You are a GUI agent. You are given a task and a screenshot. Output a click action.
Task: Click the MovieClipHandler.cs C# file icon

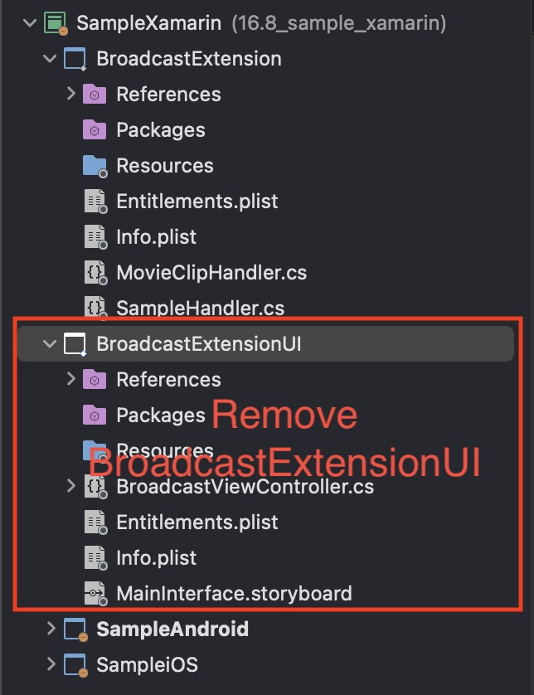coord(95,273)
